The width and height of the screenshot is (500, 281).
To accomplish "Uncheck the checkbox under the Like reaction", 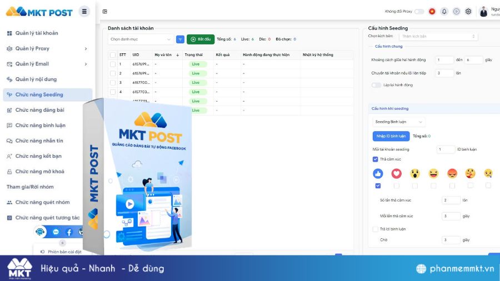I will click(x=378, y=185).
